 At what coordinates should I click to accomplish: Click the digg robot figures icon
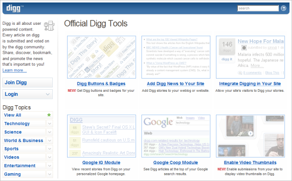[x=49, y=26]
